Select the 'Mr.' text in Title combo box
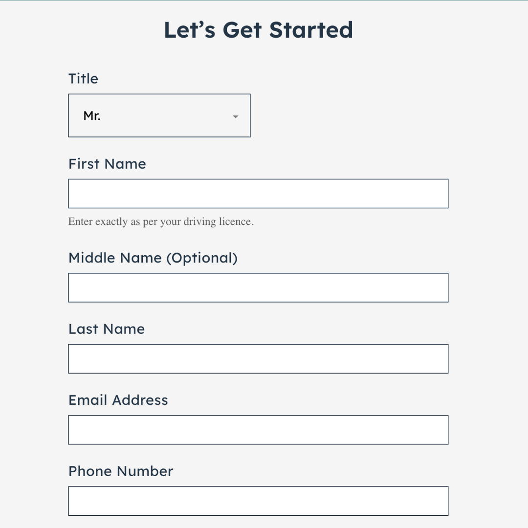Viewport: 528px width, 528px height. (92, 116)
